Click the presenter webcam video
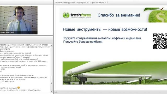The height and width of the screenshot is (94, 167). [19, 20]
